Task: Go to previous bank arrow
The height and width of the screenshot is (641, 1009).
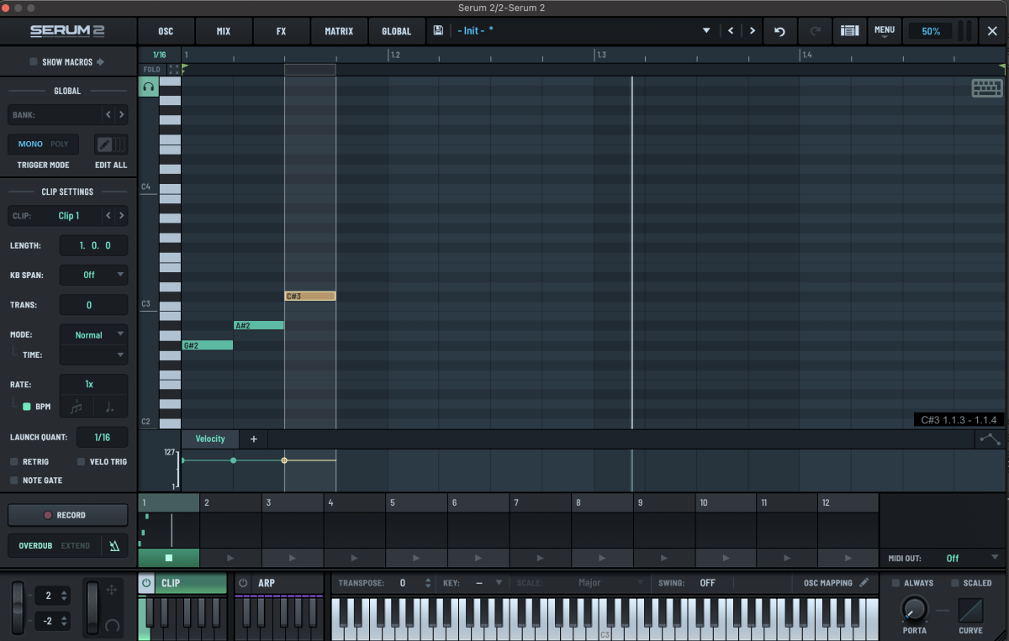Action: pos(108,115)
